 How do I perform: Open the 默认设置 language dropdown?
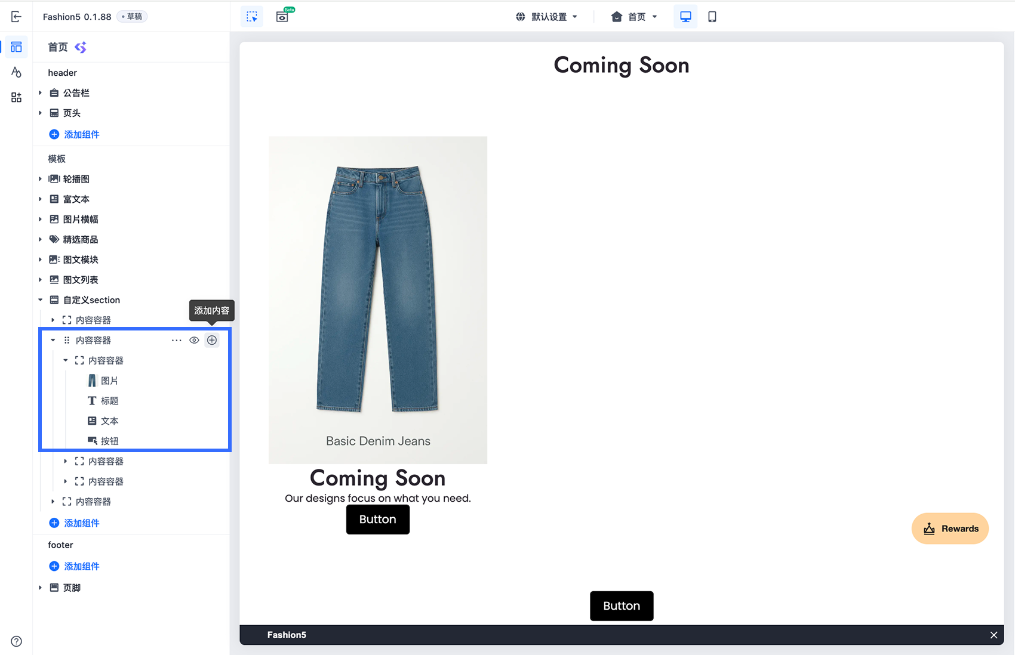click(547, 17)
